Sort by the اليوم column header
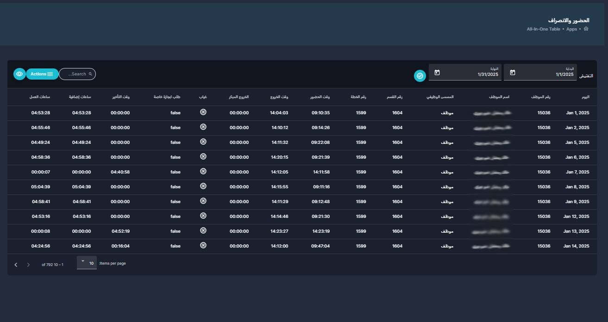The image size is (608, 322). (x=586, y=97)
